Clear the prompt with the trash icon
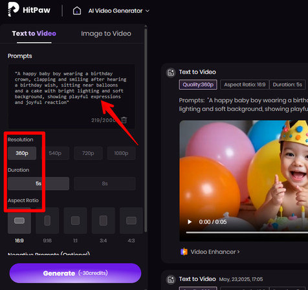 tap(124, 120)
